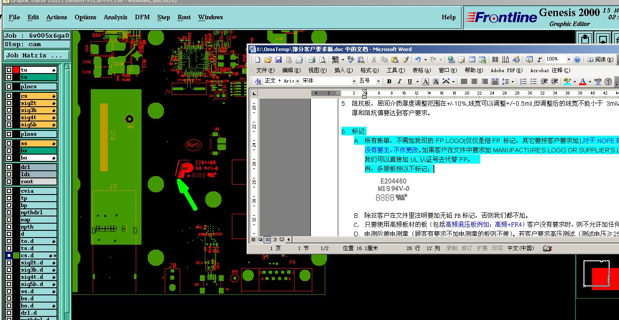Click the left indent marker on Word's ruler
Viewport: 619px width, 320px height.
click(x=364, y=96)
